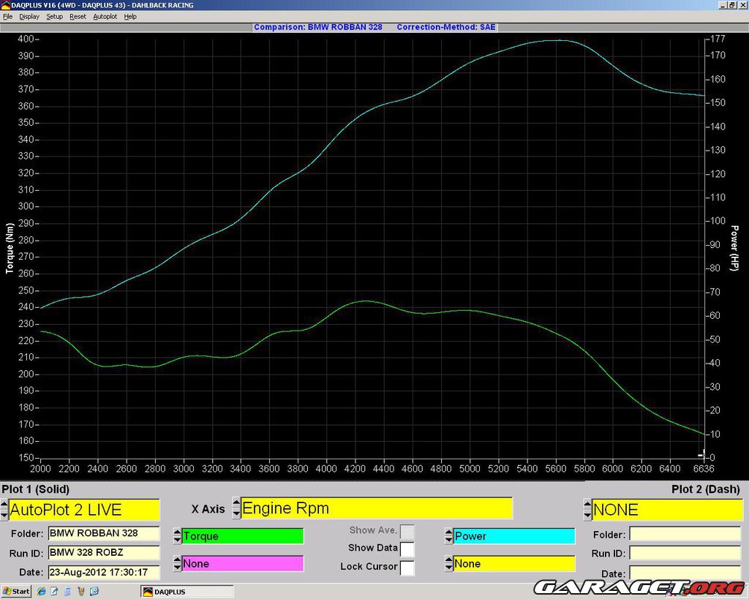Image resolution: width=749 pixels, height=599 pixels.
Task: Click the 'Torque (Nm)' vertical axis title
Action: coord(9,249)
